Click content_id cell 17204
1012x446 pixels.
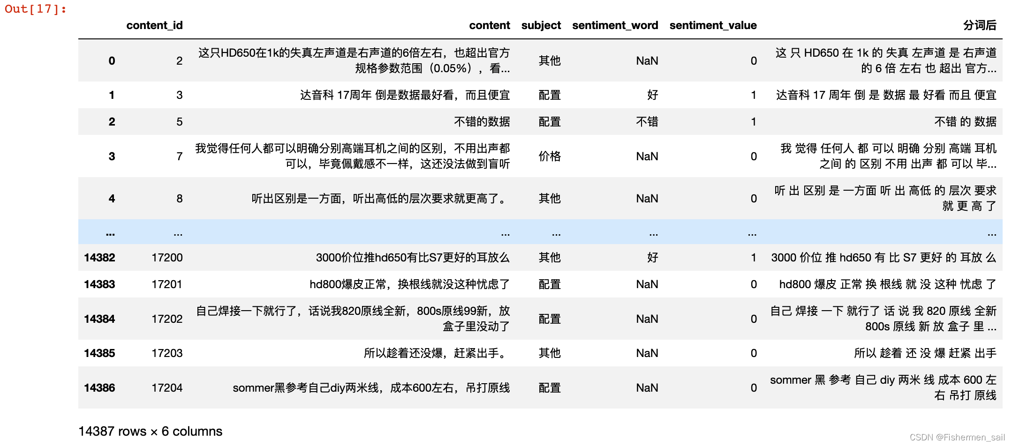coord(167,388)
